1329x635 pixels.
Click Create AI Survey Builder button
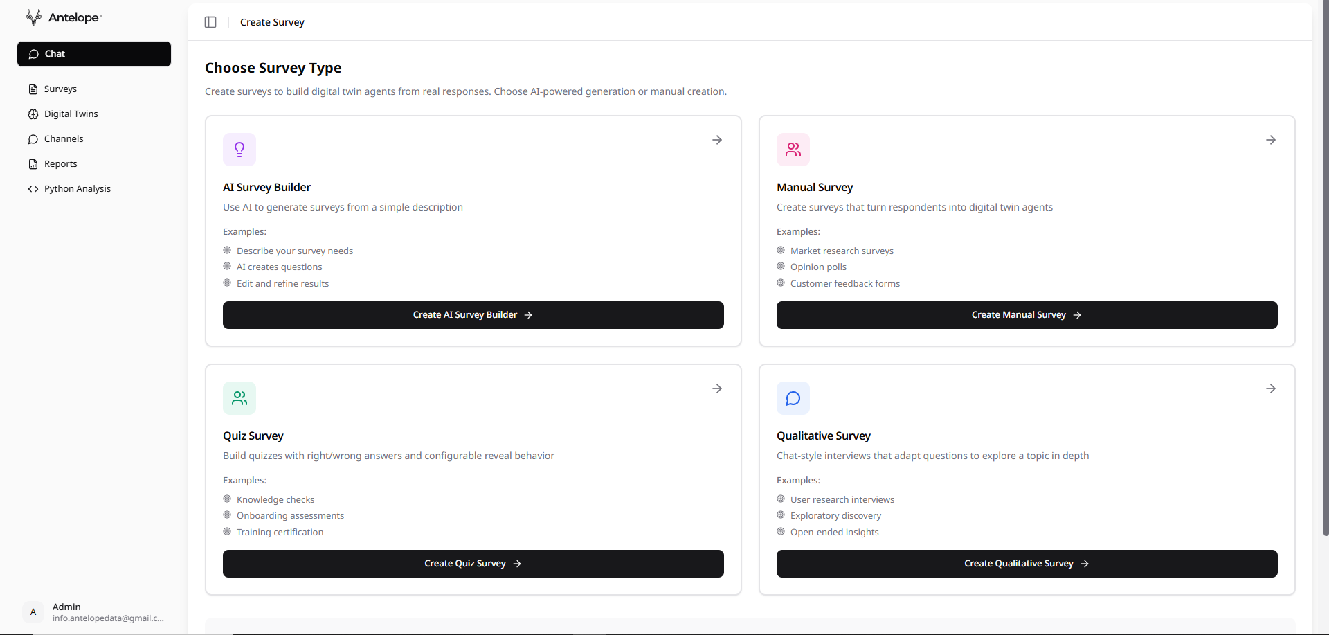click(473, 314)
